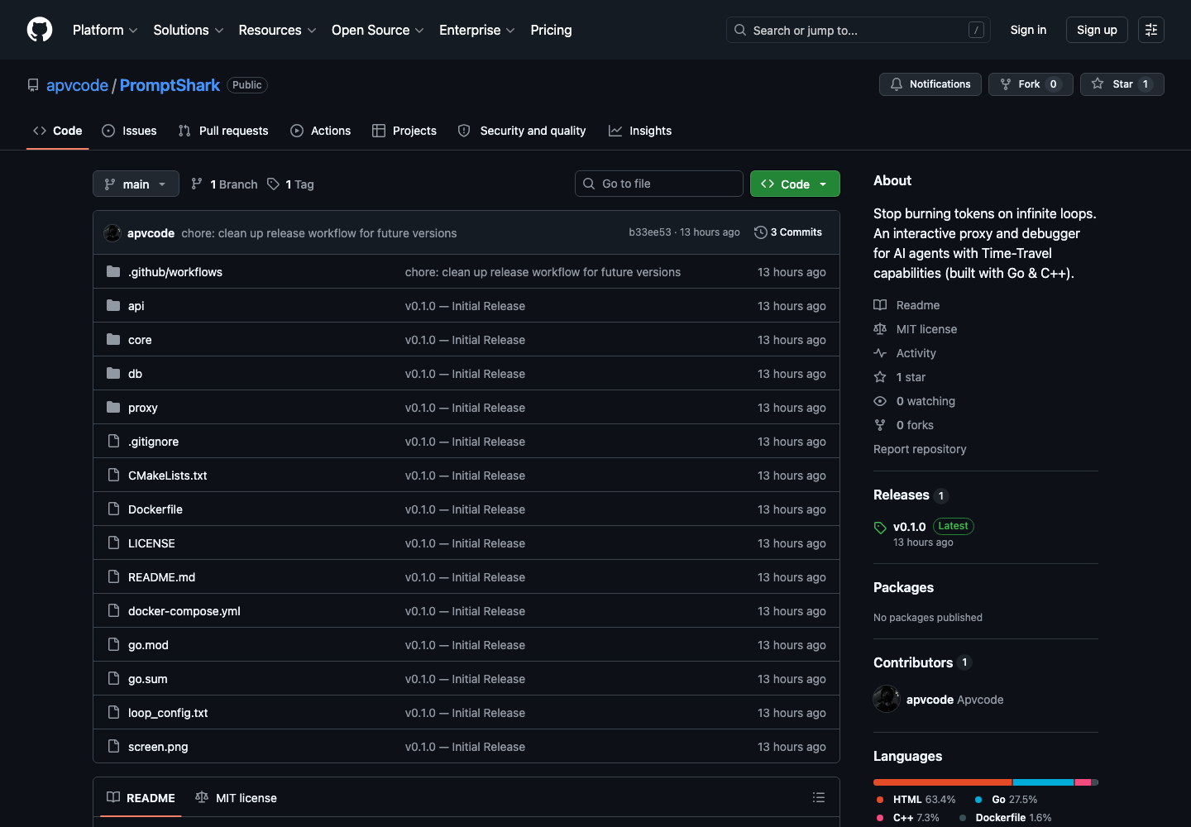
Task: Click the eye icon next to 0 watching
Action: pos(880,401)
